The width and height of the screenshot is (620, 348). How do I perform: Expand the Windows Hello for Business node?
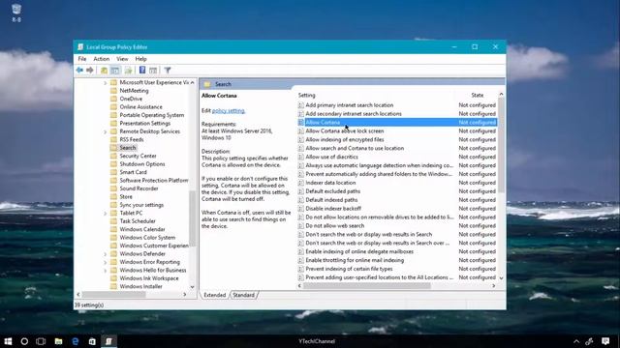tap(106, 271)
